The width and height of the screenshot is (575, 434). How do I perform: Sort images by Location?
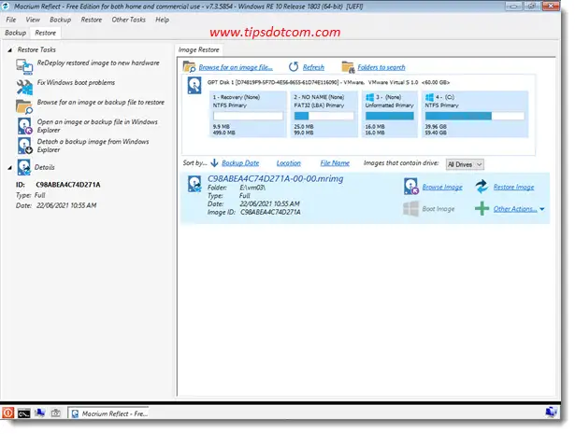coord(289,162)
